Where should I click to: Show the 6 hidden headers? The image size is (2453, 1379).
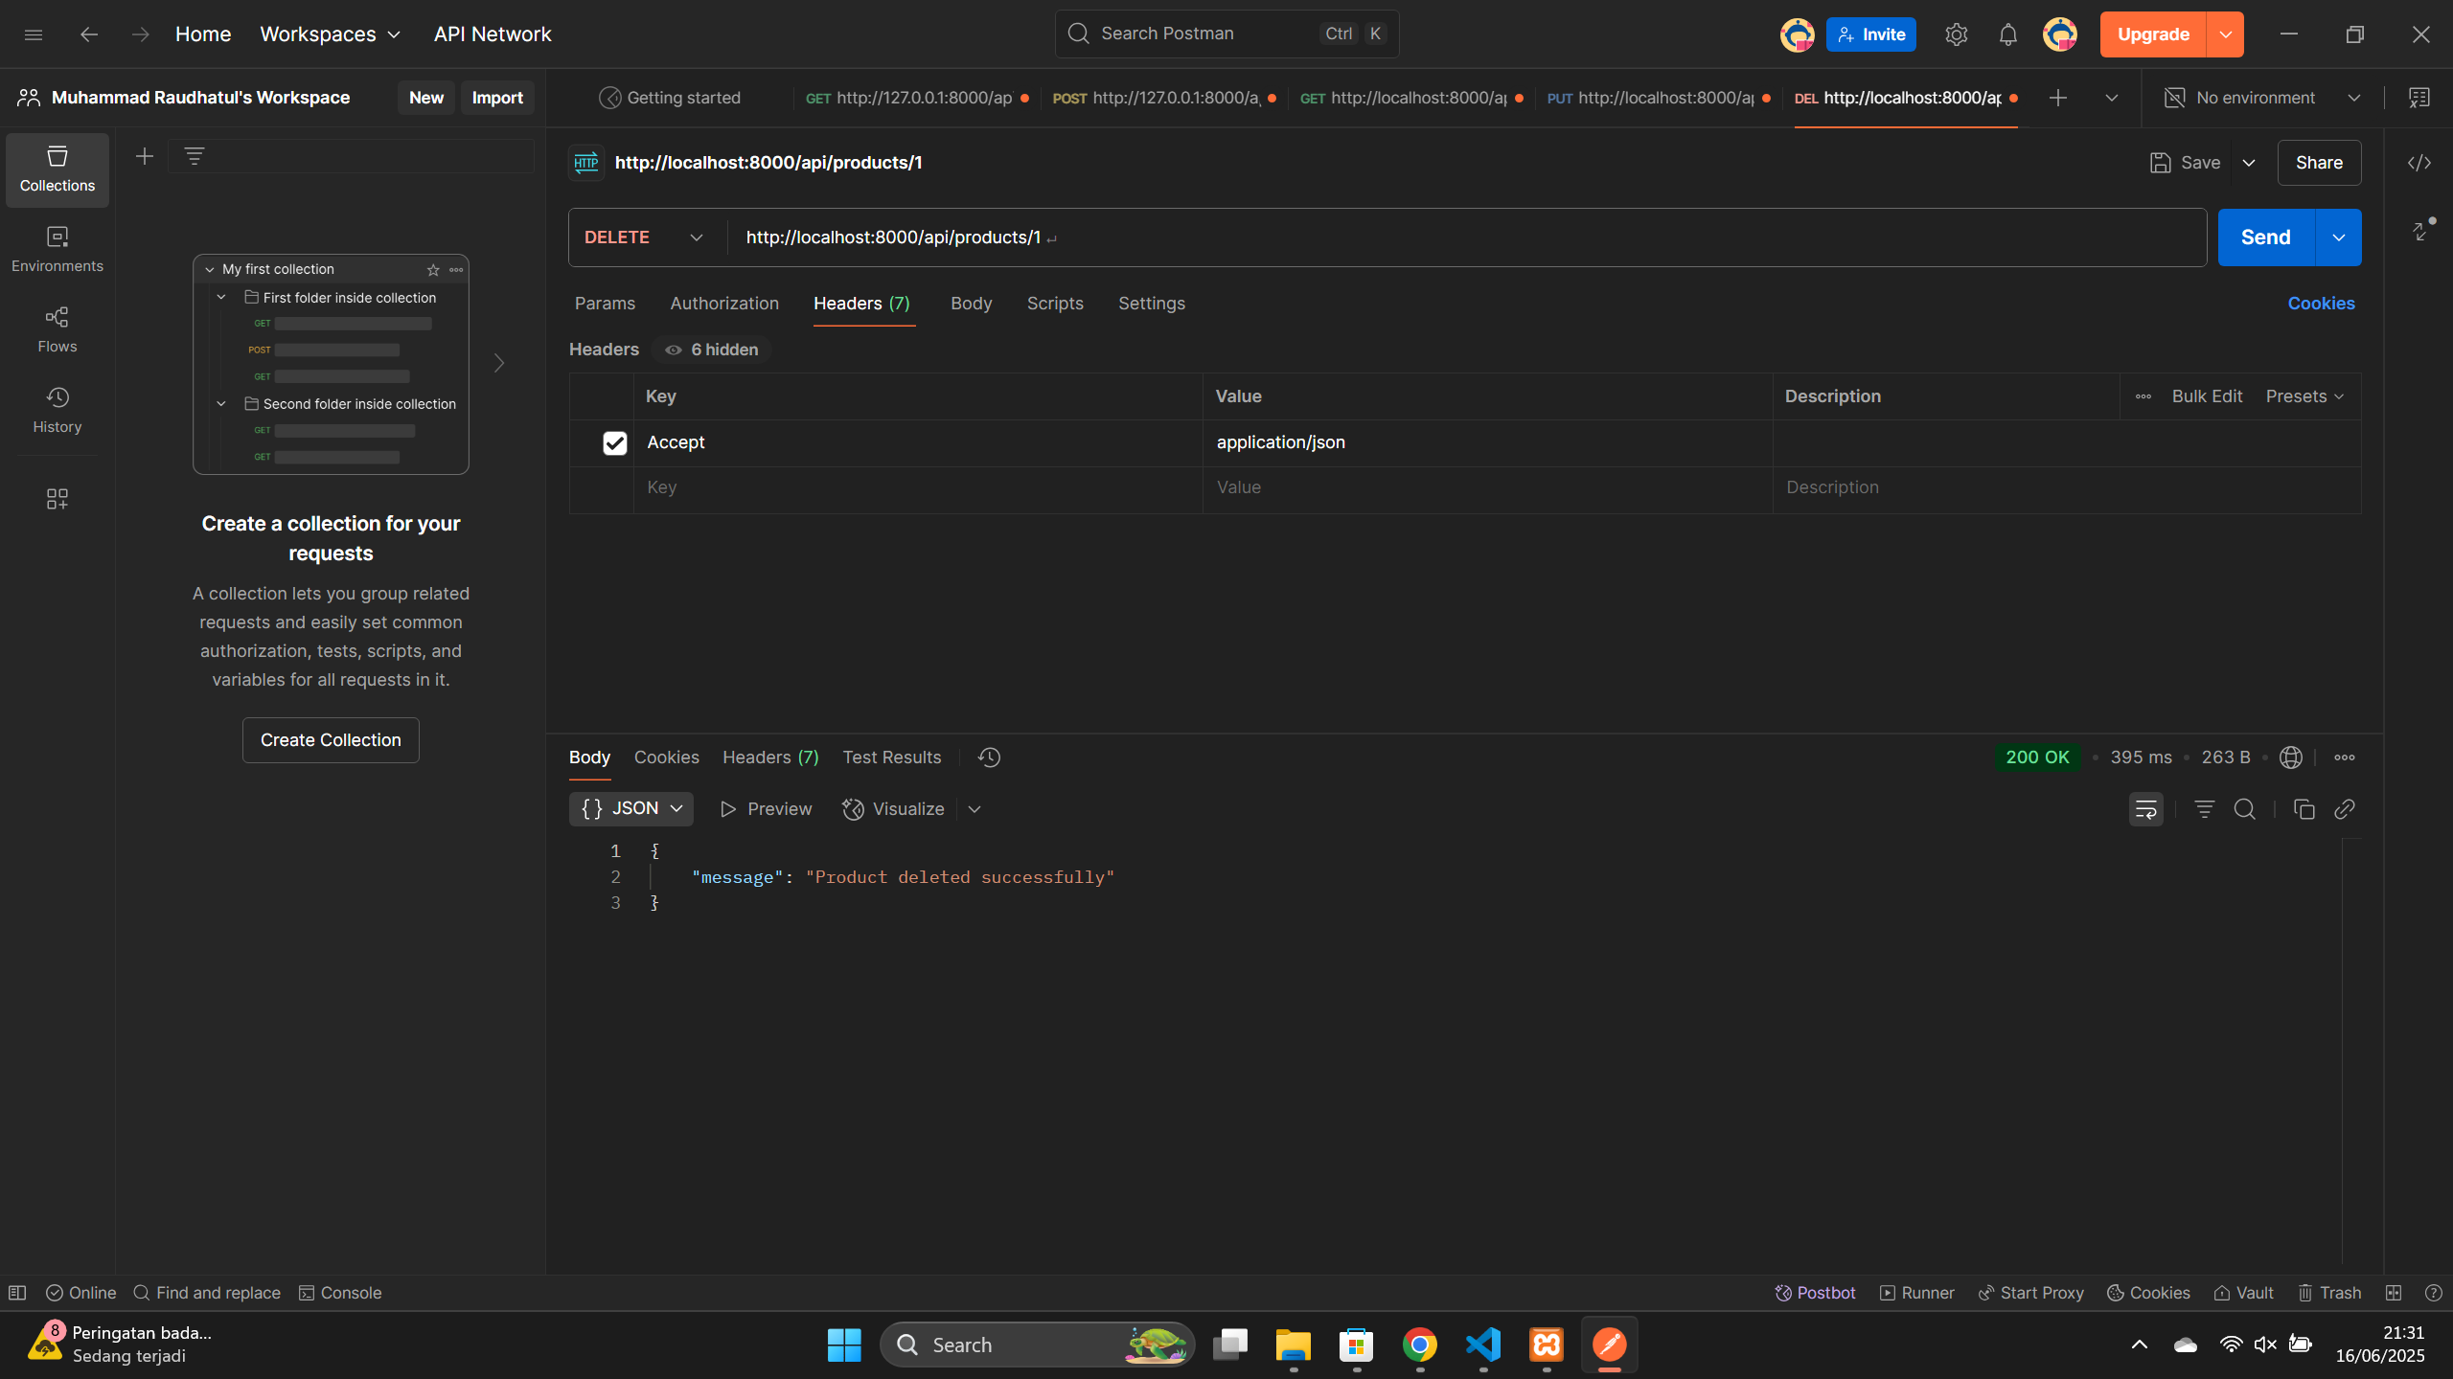click(712, 350)
